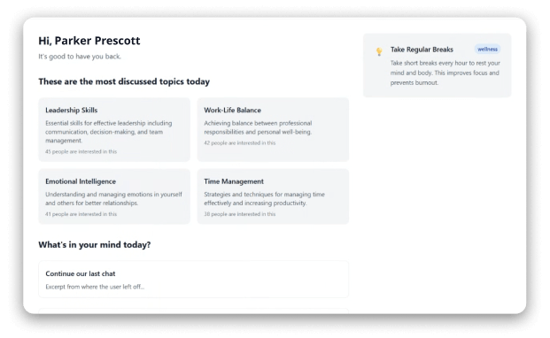Click the wellness tag badge

pyautogui.click(x=487, y=50)
